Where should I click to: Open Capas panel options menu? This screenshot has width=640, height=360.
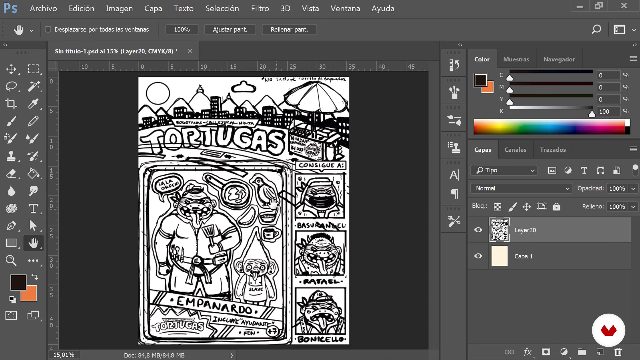tap(633, 149)
